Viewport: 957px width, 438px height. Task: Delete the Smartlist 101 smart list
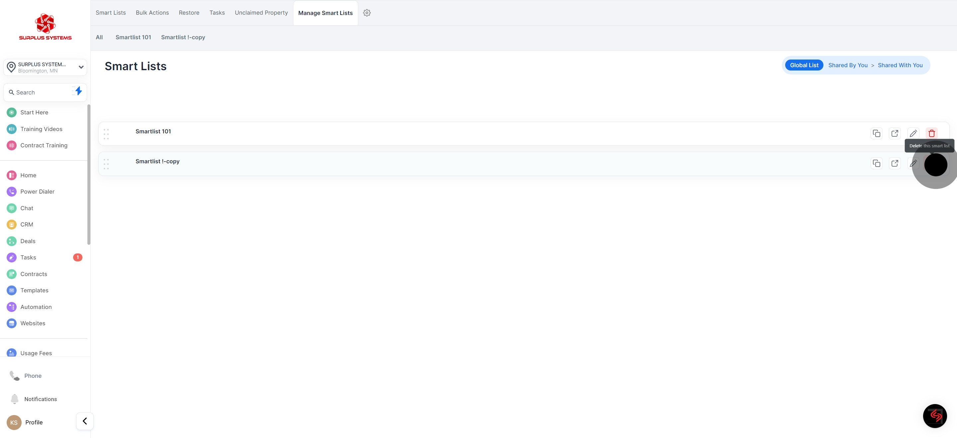tap(931, 133)
